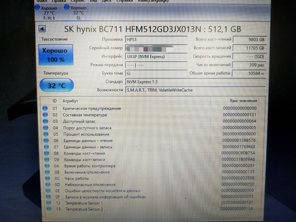
Task: Open the Вид menu
Action: (93, 1)
